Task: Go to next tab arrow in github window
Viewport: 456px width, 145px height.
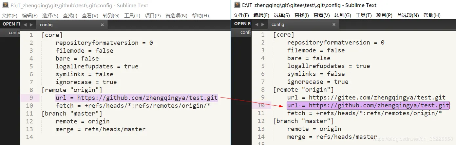Action: coord(31,25)
